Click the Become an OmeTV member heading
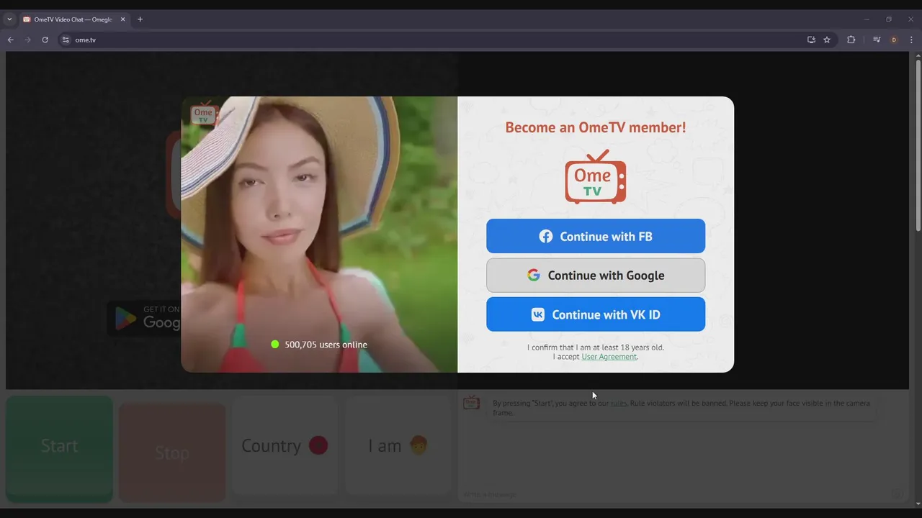 tap(596, 127)
